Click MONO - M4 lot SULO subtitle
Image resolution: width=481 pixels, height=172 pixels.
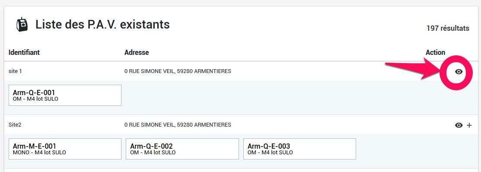pyautogui.click(x=39, y=153)
